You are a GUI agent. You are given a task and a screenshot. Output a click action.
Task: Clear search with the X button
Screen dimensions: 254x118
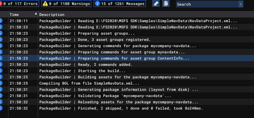[x=241, y=4]
